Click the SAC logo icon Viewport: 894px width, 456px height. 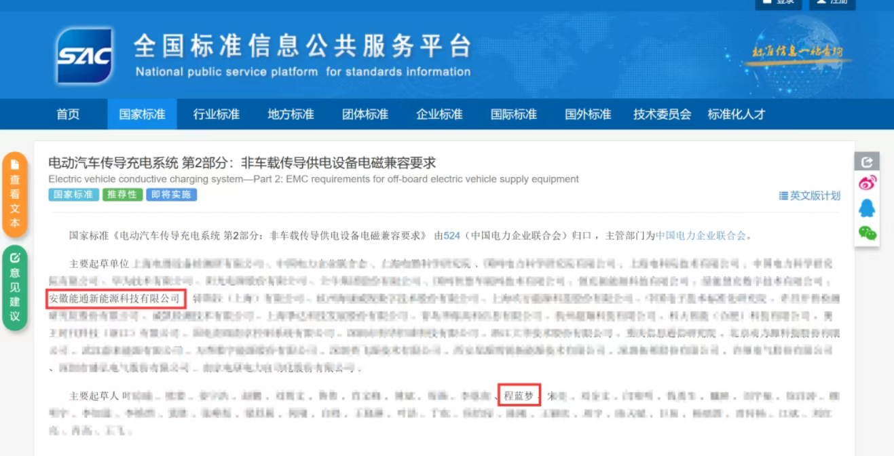coord(84,56)
